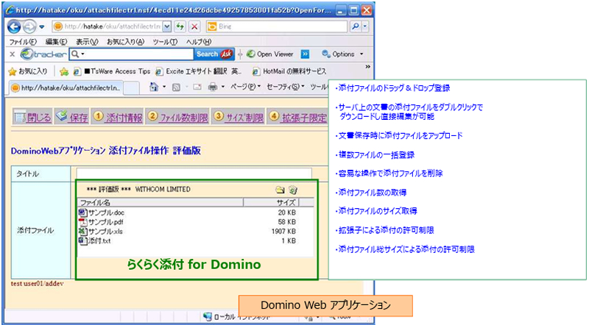
Task: Click the address bar URL field
Action: click(x=107, y=26)
